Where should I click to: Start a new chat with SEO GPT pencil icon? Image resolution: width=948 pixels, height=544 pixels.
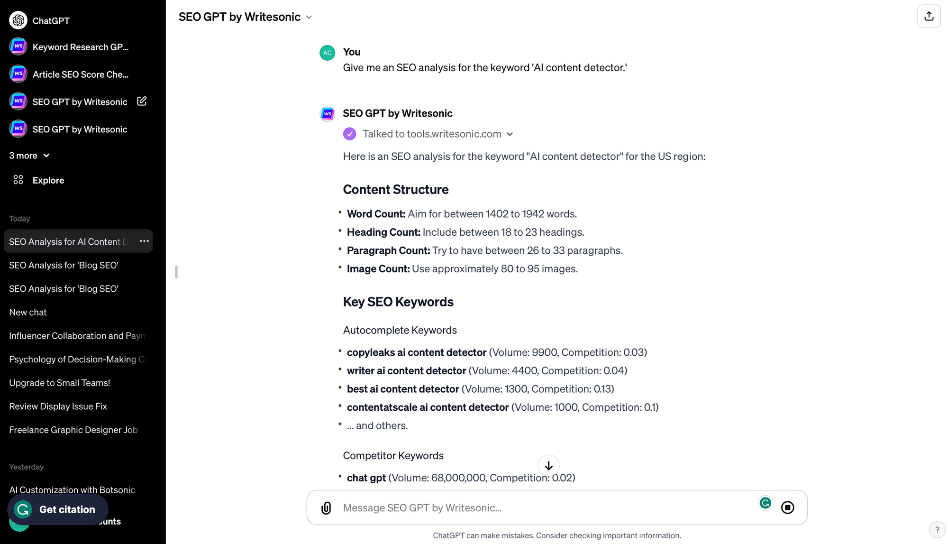(141, 101)
